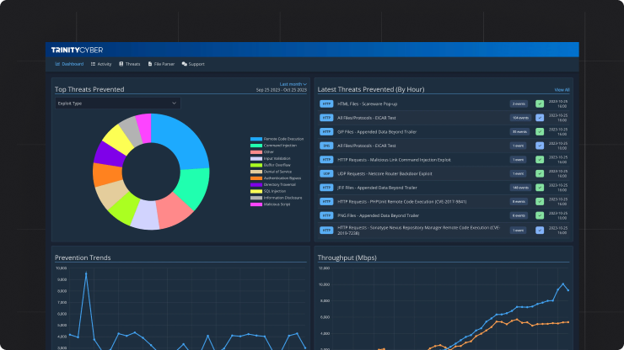Click the highest blue point in Throughput chart
This screenshot has width=624, height=350.
(x=562, y=284)
